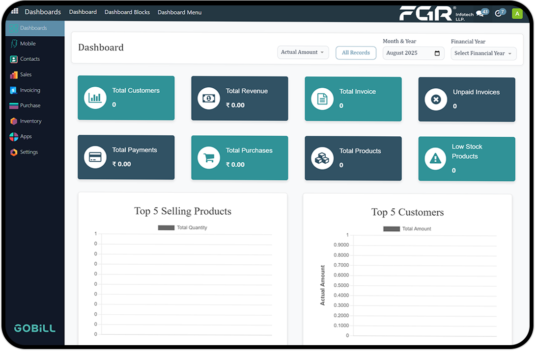Open the Dashboard Menu item in top bar
Screen dimensions: 535x351
point(179,12)
